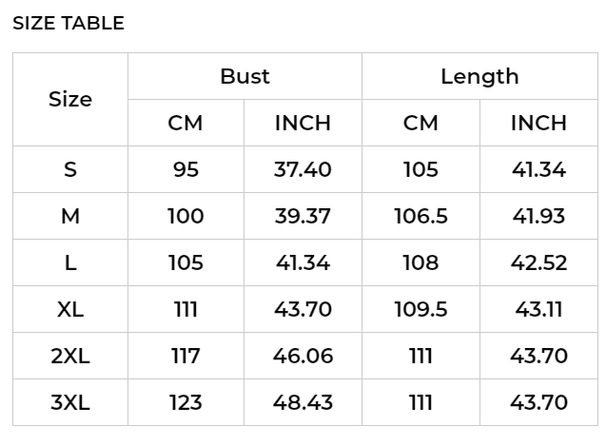Select the M size row label

[70, 216]
